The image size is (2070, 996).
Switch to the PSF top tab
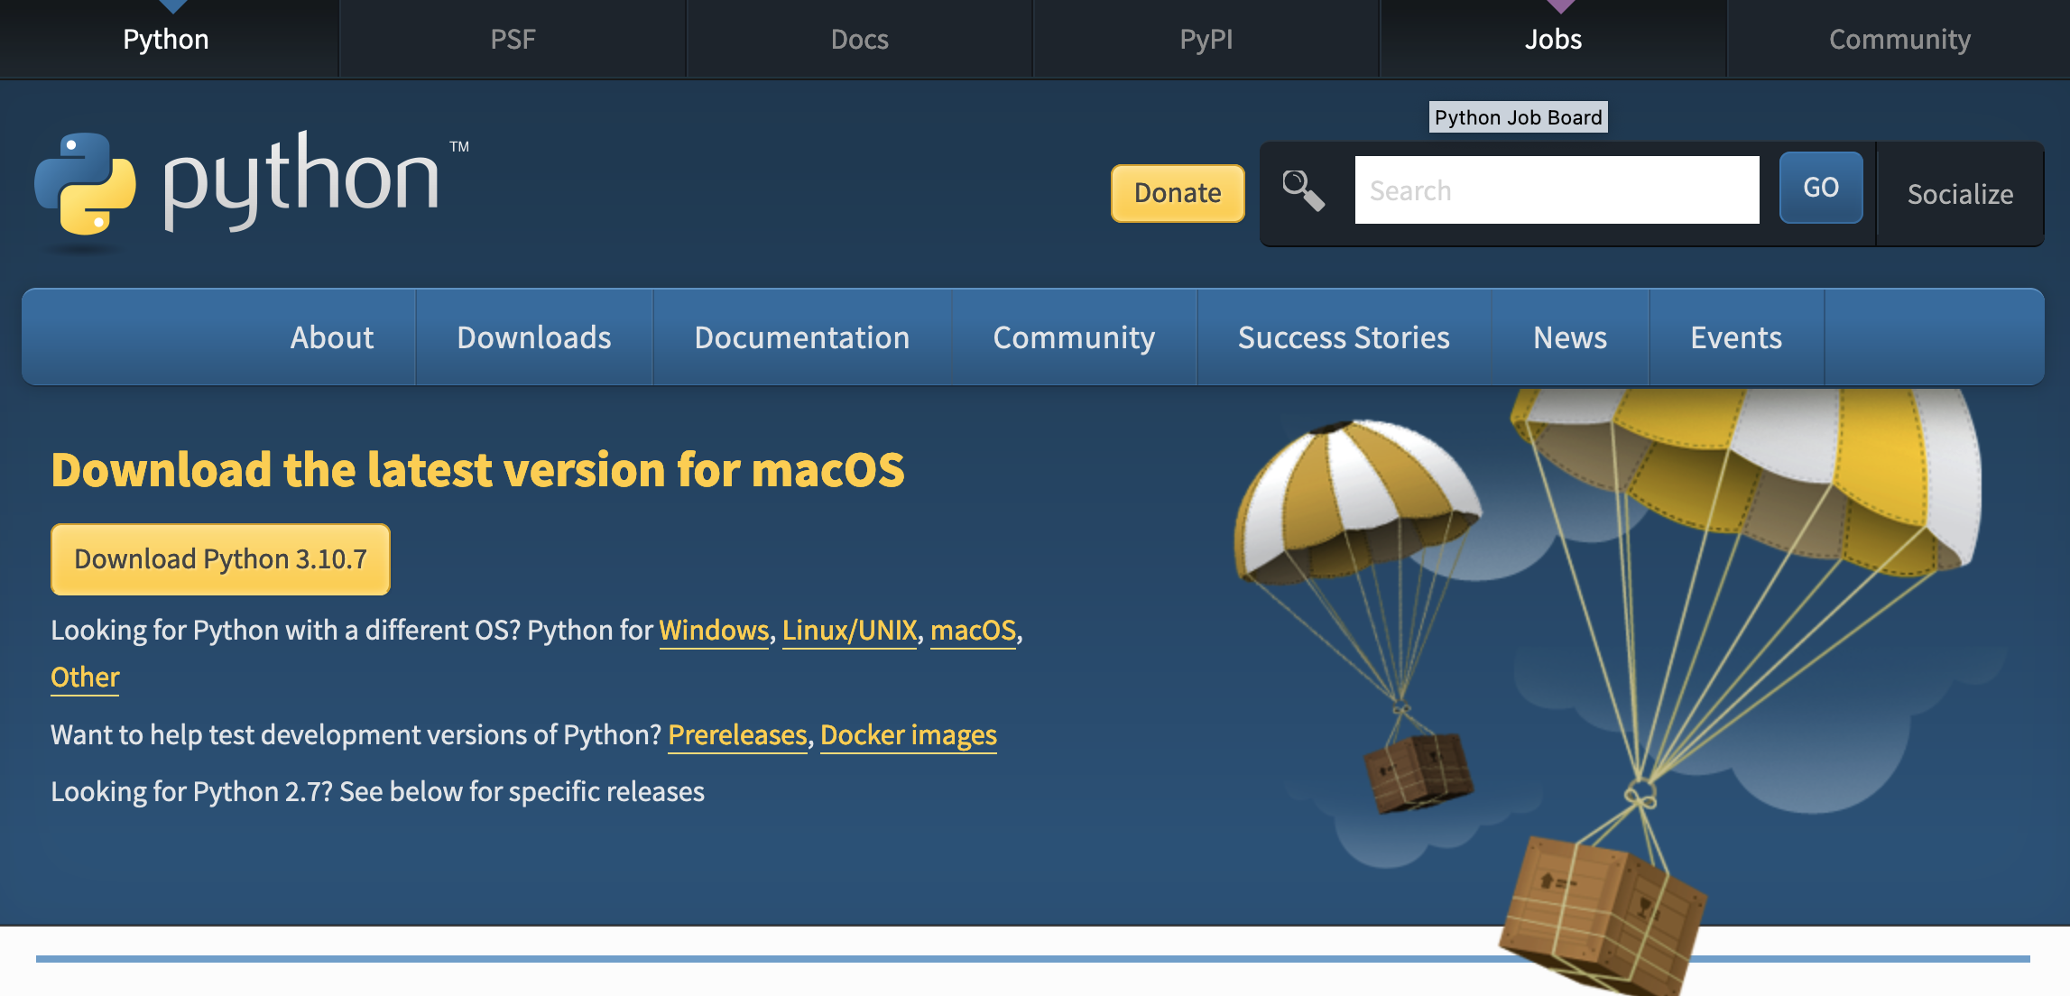coord(513,39)
